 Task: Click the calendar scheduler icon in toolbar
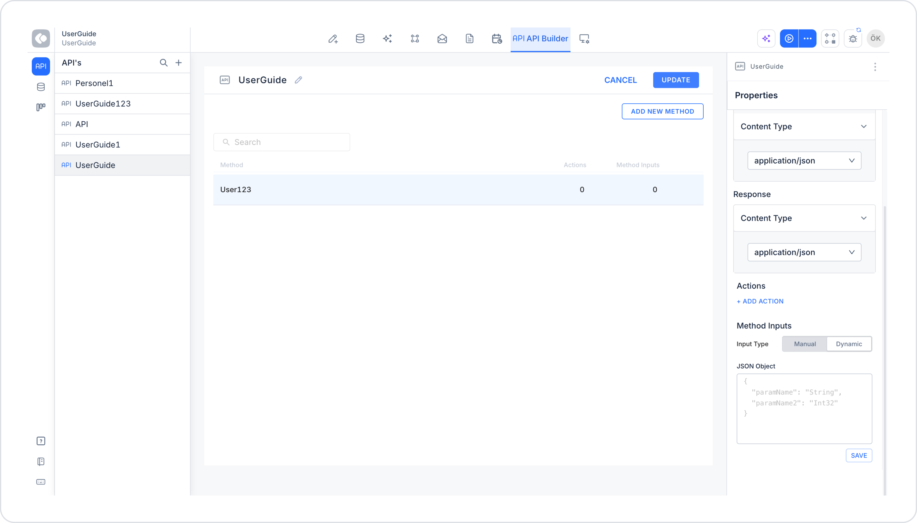497,39
